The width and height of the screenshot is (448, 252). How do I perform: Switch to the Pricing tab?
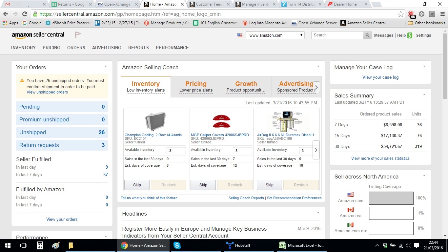(x=196, y=87)
